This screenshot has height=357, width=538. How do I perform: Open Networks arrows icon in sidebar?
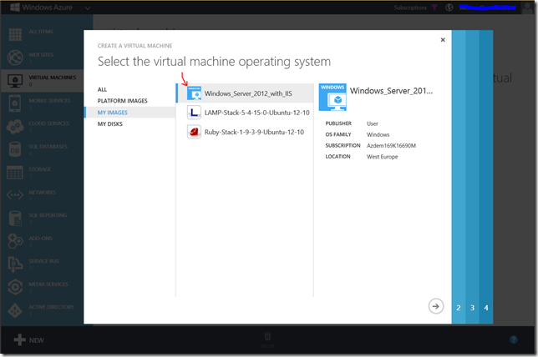15,195
